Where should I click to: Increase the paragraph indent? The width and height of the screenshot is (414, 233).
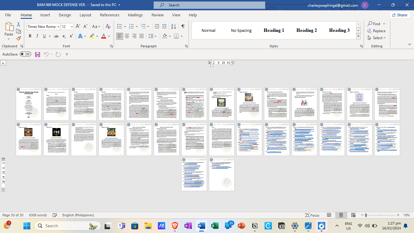click(164, 26)
